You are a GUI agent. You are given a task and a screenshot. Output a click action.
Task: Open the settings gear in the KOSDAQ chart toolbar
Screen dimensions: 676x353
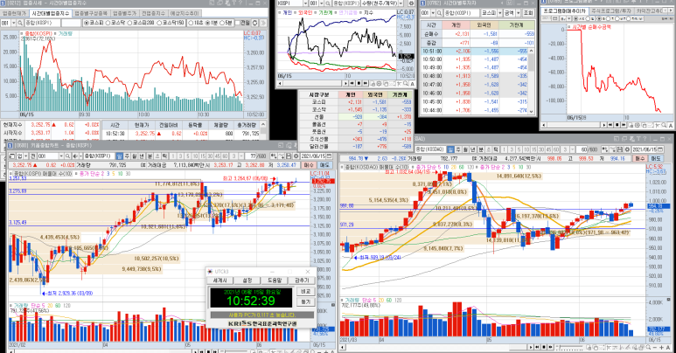point(627,149)
